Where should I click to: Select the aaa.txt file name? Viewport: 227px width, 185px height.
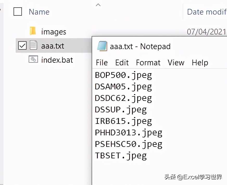click(x=53, y=46)
